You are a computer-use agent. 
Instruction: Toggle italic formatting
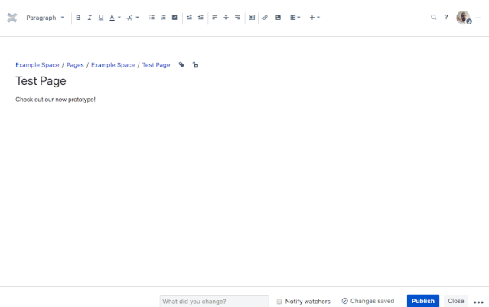coord(90,18)
